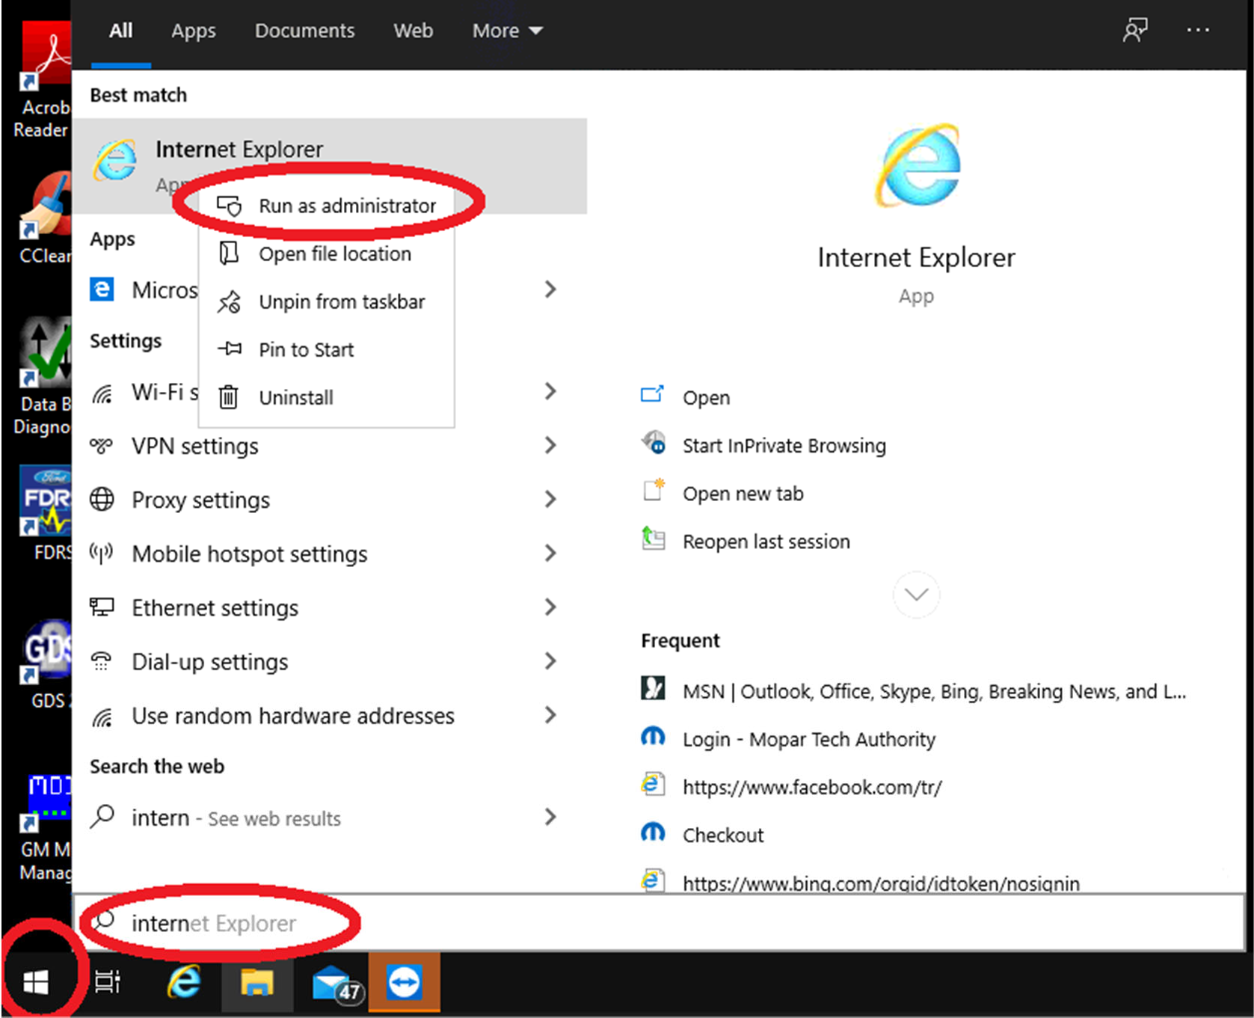Open Task View on the taskbar

(x=108, y=982)
